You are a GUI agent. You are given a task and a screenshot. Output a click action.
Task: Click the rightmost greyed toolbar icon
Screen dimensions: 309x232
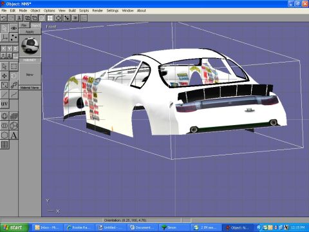pos(84,18)
